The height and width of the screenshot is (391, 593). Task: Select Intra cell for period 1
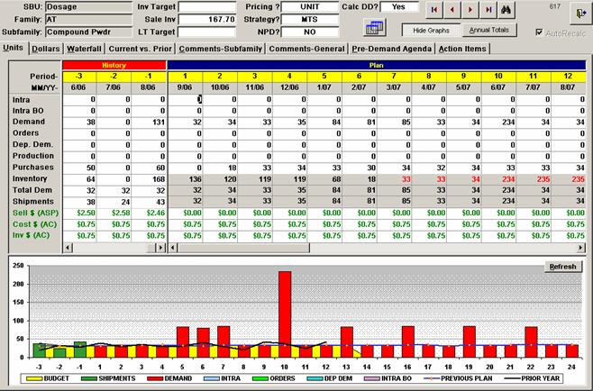[185, 99]
